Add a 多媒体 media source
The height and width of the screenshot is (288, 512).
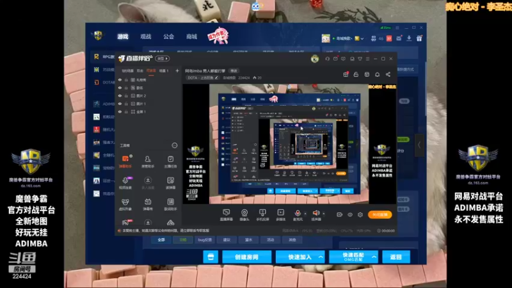(x=280, y=215)
